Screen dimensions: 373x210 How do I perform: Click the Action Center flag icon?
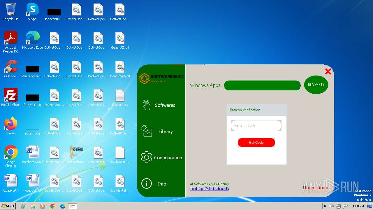tap(345, 206)
